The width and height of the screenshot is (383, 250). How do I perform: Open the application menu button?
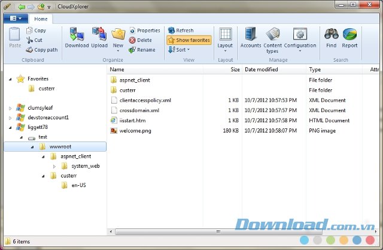pos(15,19)
